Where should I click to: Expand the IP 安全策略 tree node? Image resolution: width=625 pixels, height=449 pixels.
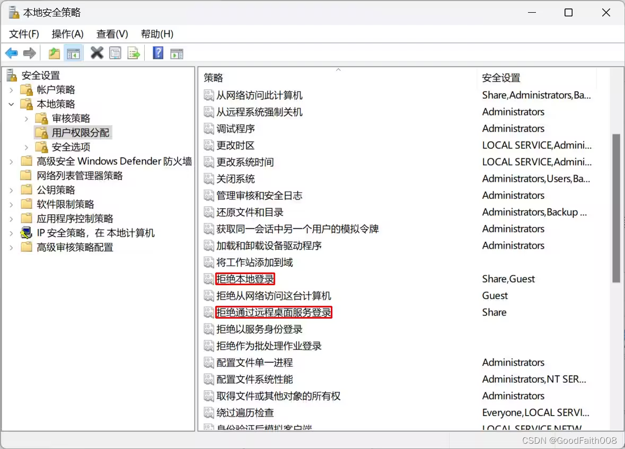click(x=11, y=233)
